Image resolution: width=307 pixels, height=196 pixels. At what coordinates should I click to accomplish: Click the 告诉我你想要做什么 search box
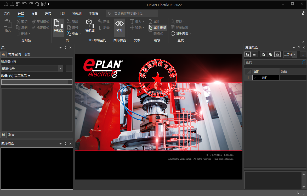click(x=132, y=14)
